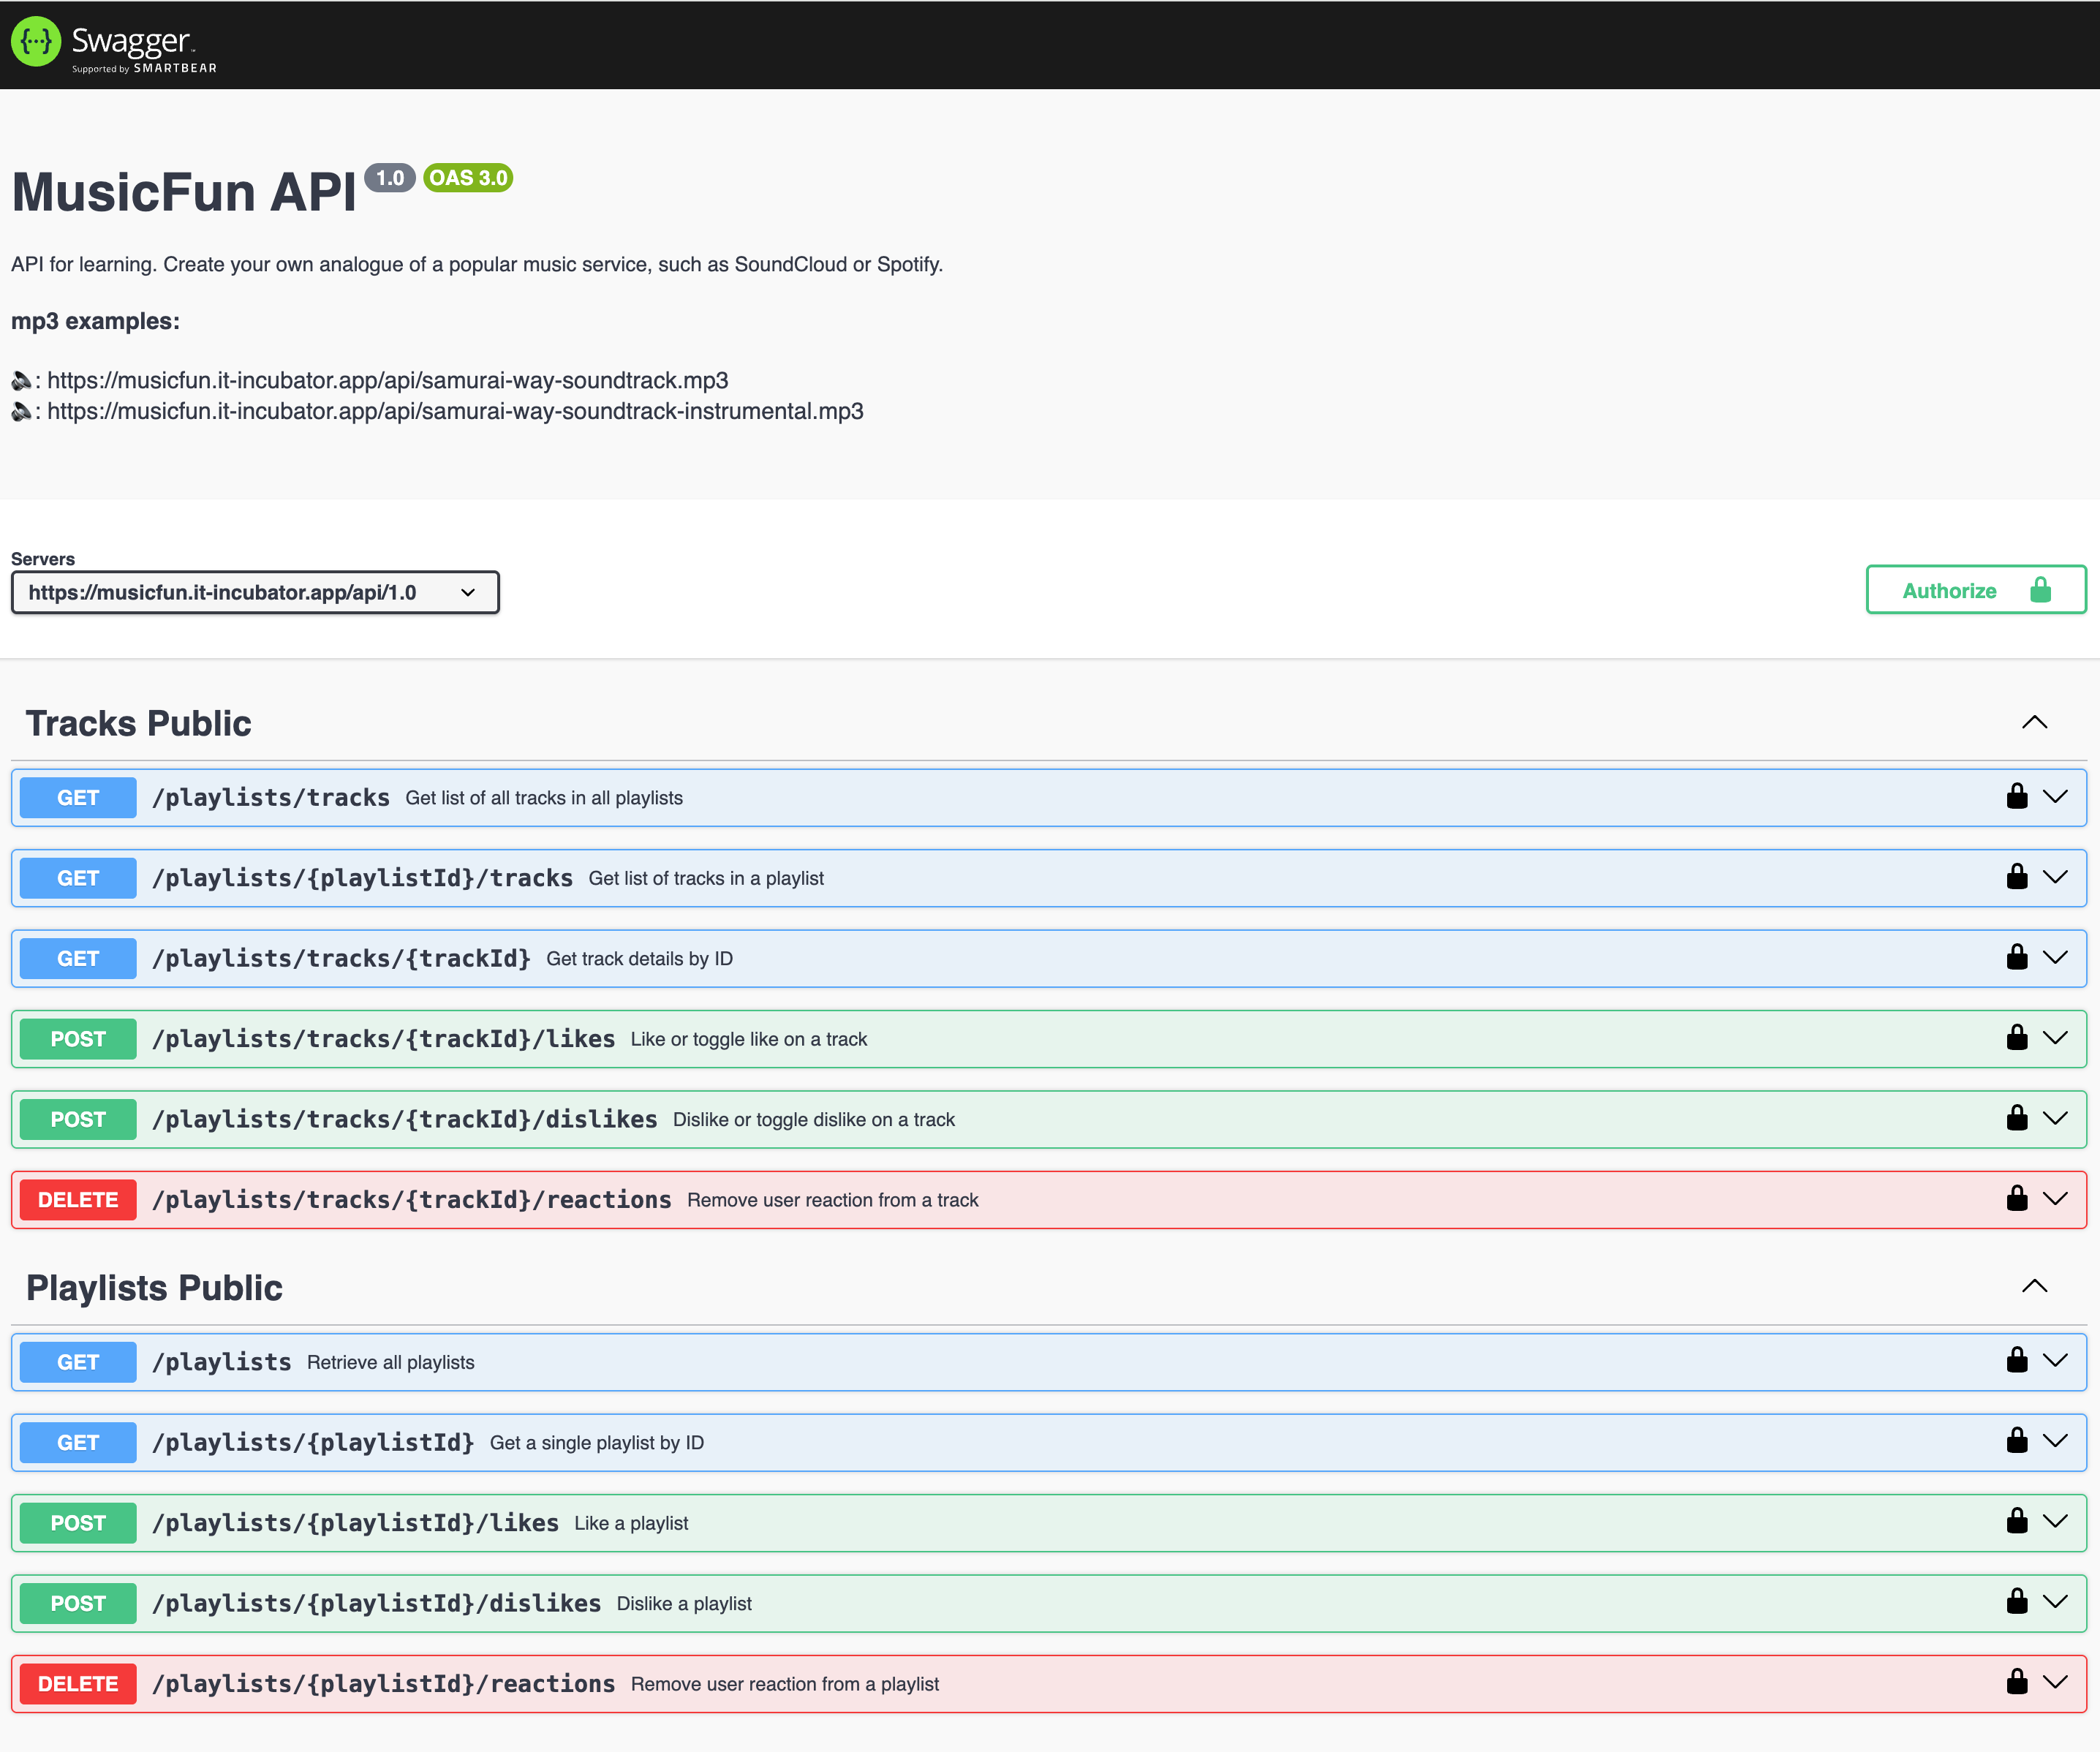2100x1752 pixels.
Task: Click the Tracks Public section heading
Action: click(139, 723)
